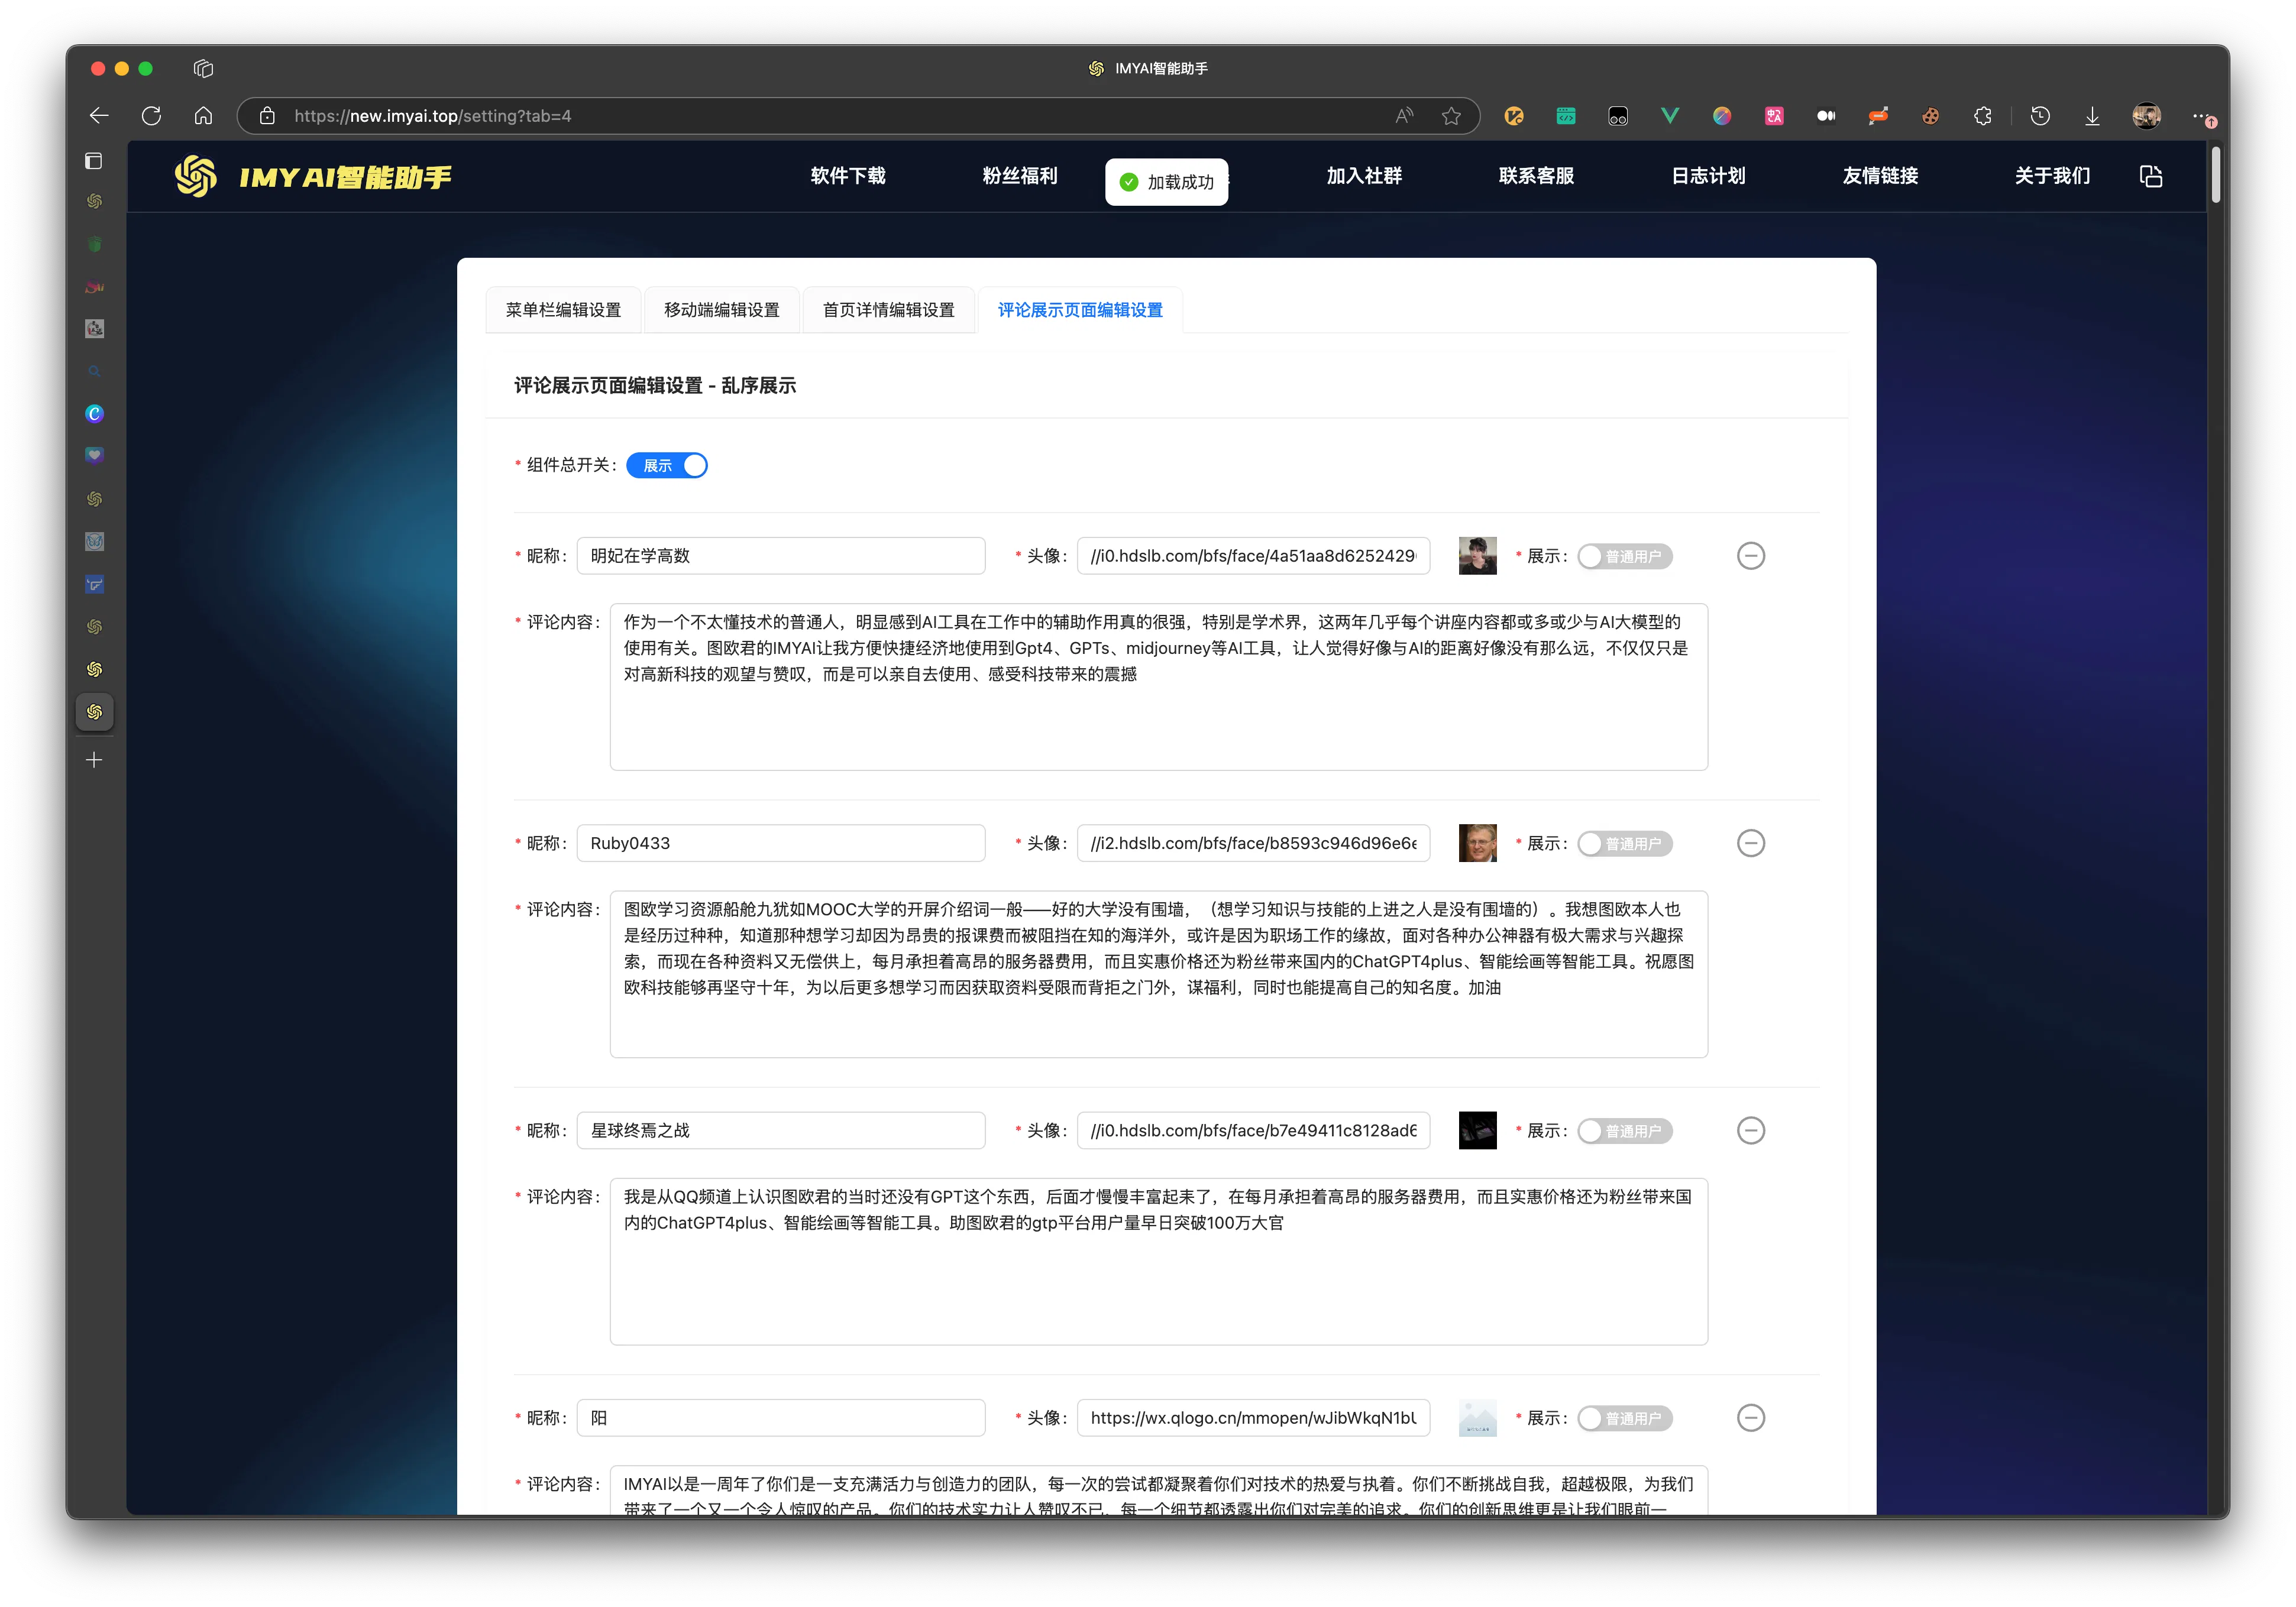Image resolution: width=2296 pixels, height=1607 pixels.
Task: Go back to the previous page
Action: pos(99,116)
